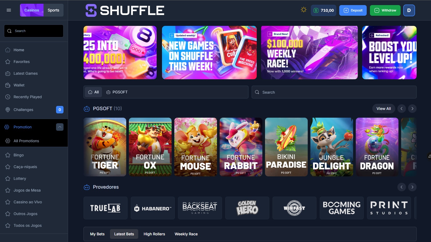Click the game search field

pyautogui.click(x=334, y=92)
